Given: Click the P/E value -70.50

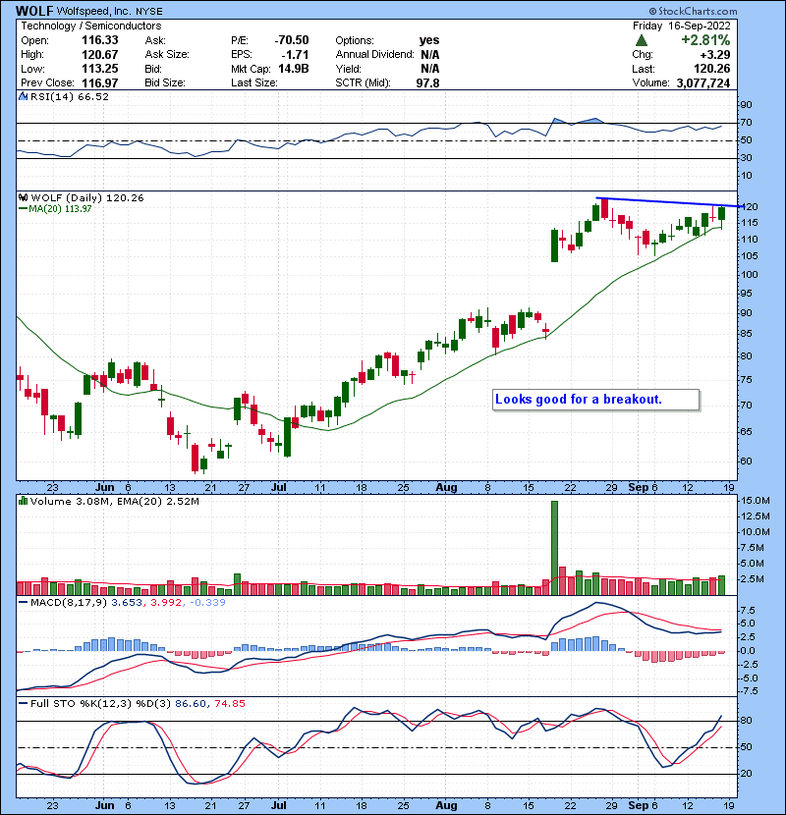Looking at the screenshot, I should 292,40.
